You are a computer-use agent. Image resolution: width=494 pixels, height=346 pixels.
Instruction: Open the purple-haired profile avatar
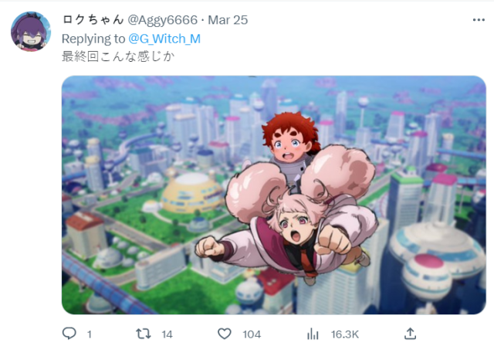(x=31, y=32)
